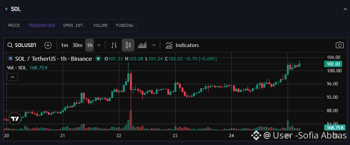
Task: Click date label 22 on the time axis
Action: coord(119,135)
